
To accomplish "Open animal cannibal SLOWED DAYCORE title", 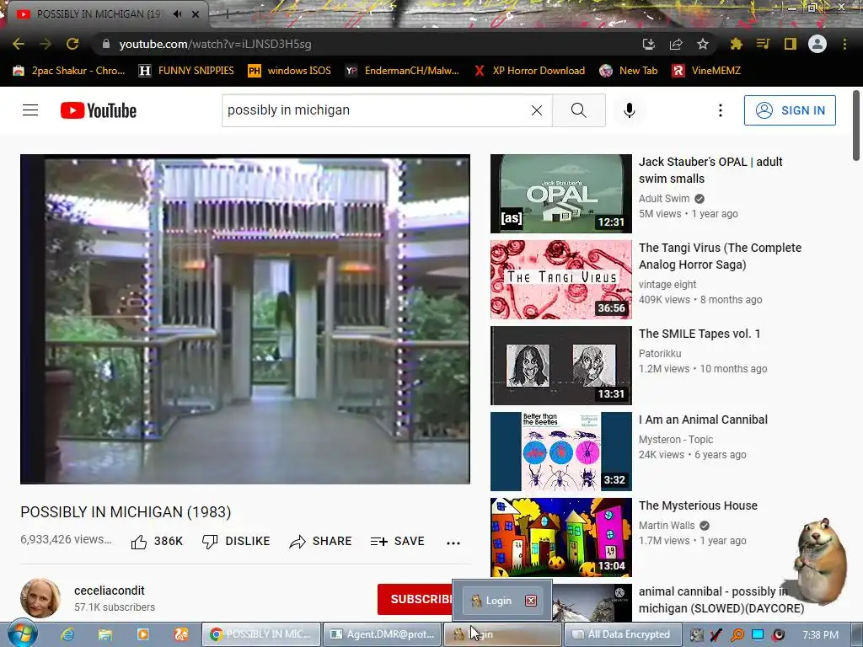I will (x=721, y=600).
